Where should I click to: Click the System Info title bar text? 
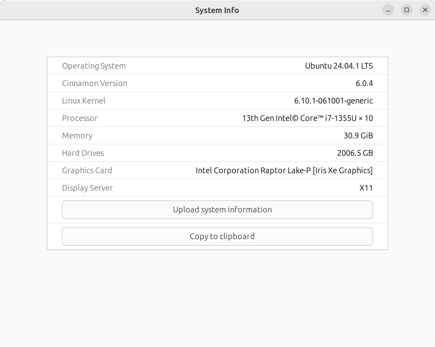[217, 10]
